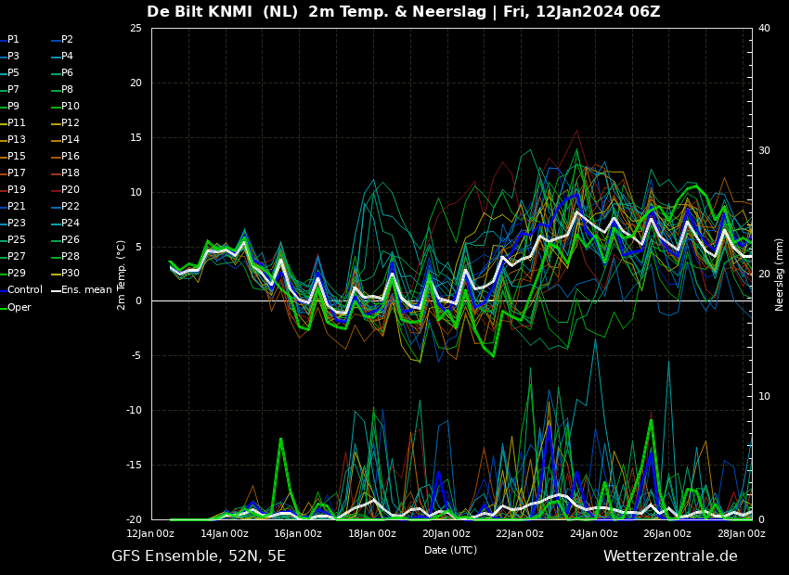The image size is (789, 575).
Task: Select the P22 legend entry
Action: [x=65, y=206]
